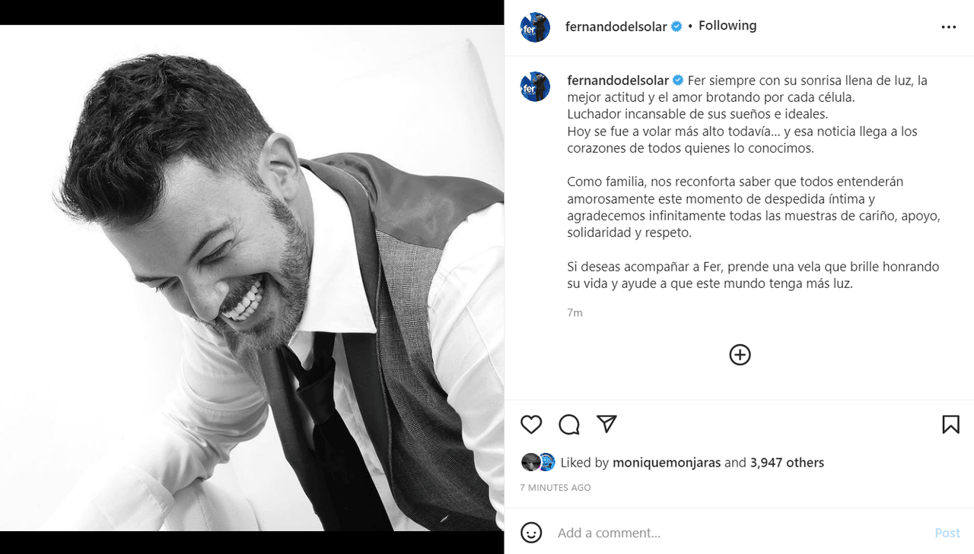Open the comment icon below the photo
974x554 pixels.
tap(568, 425)
